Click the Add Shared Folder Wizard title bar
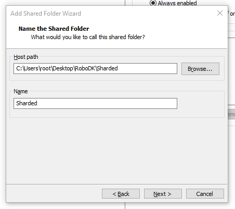235x209 pixels. pyautogui.click(x=111, y=14)
